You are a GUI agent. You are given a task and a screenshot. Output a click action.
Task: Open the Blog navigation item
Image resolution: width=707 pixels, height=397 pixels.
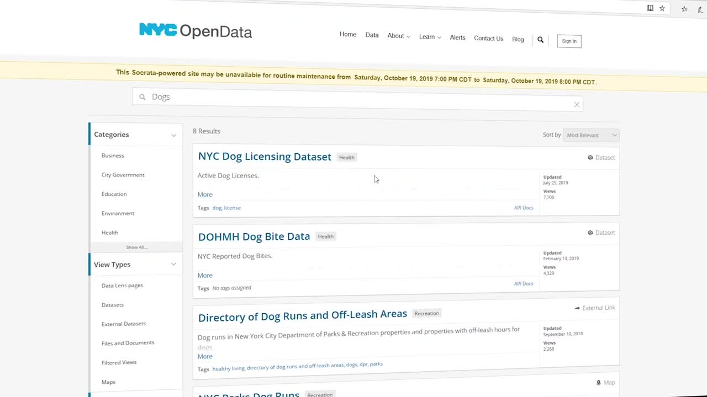click(518, 39)
